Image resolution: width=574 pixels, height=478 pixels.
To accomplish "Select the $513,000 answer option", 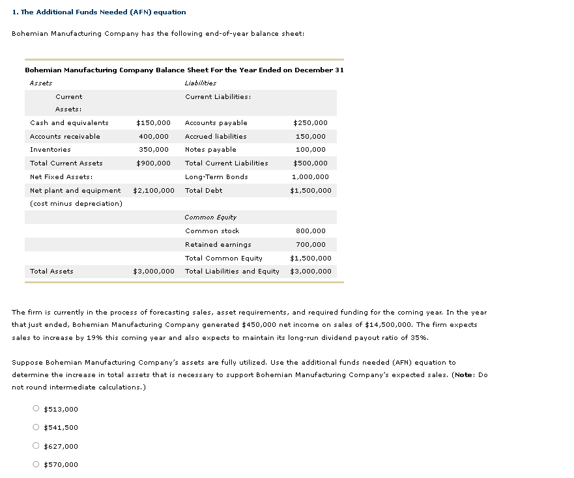I will click(37, 409).
